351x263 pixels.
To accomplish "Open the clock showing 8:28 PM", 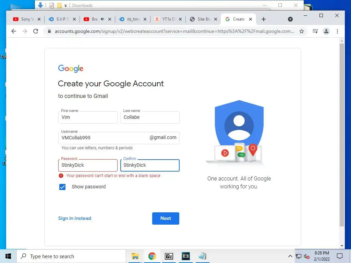I will [322, 256].
